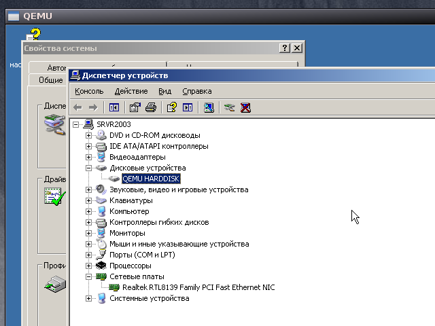Expand Мониторы node

tap(88, 233)
